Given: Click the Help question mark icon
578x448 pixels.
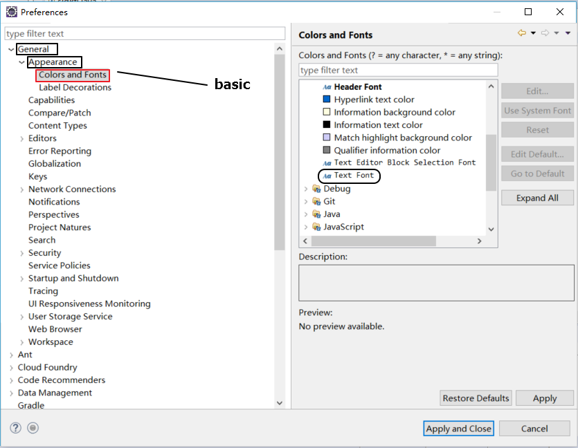Looking at the screenshot, I should (x=16, y=428).
